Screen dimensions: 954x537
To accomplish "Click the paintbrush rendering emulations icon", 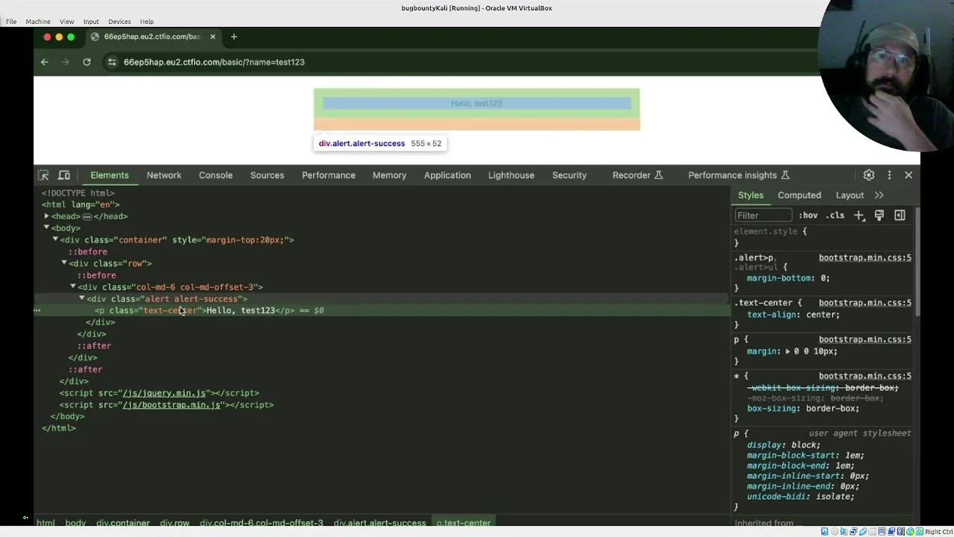I will pos(879,216).
